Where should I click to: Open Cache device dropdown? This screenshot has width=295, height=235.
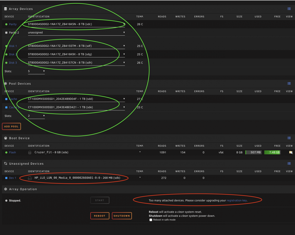76,99
